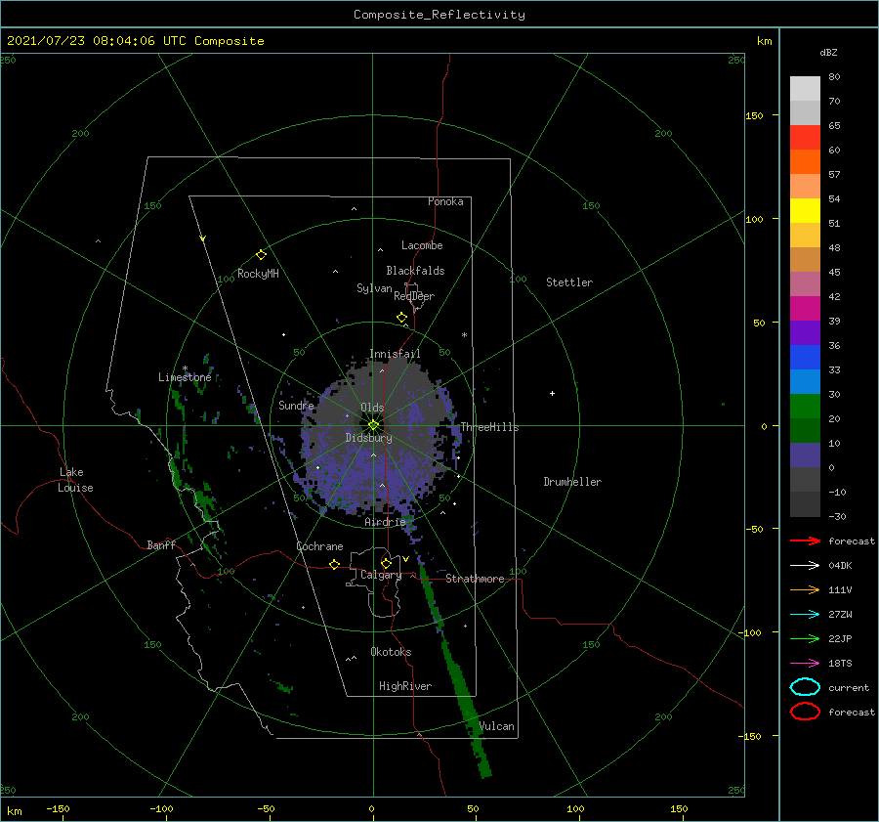Click the Sylvan label
The image size is (879, 822).
click(x=374, y=288)
